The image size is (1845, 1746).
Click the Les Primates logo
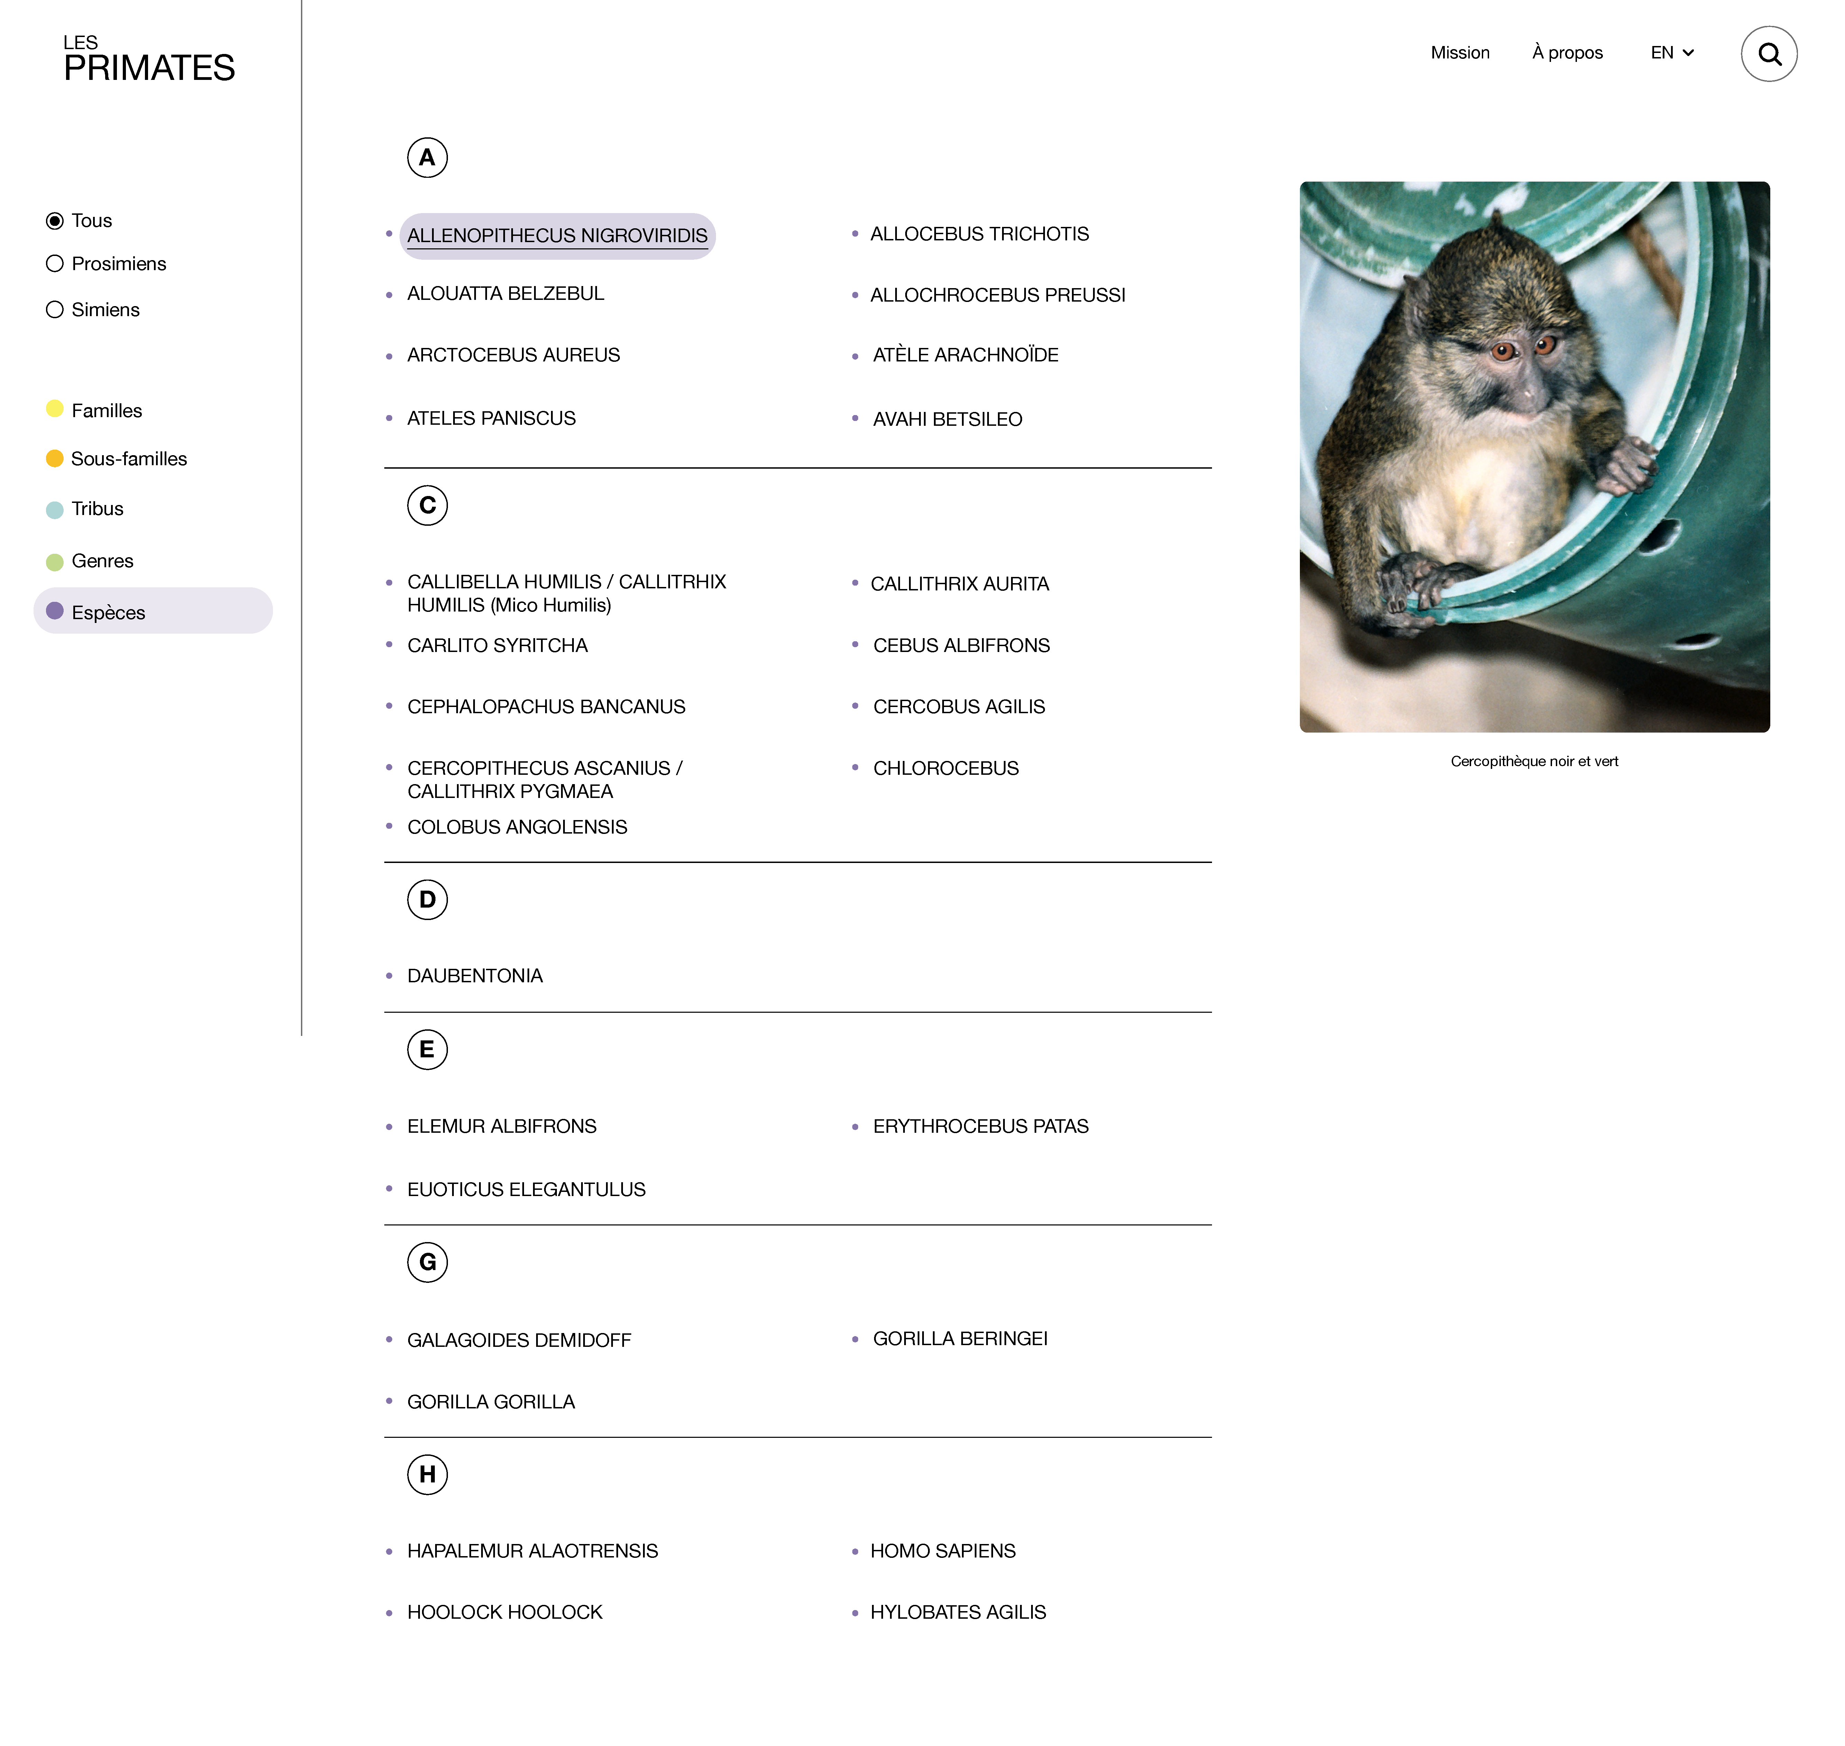coord(149,59)
